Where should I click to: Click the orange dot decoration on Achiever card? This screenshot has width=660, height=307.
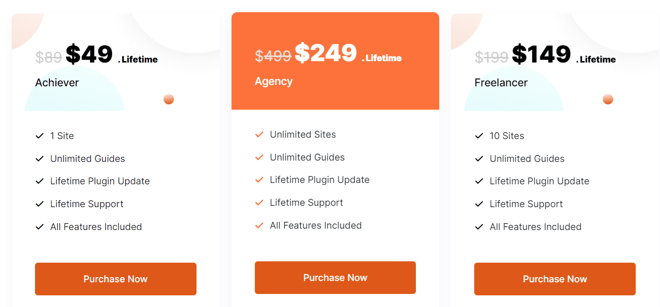tap(169, 99)
